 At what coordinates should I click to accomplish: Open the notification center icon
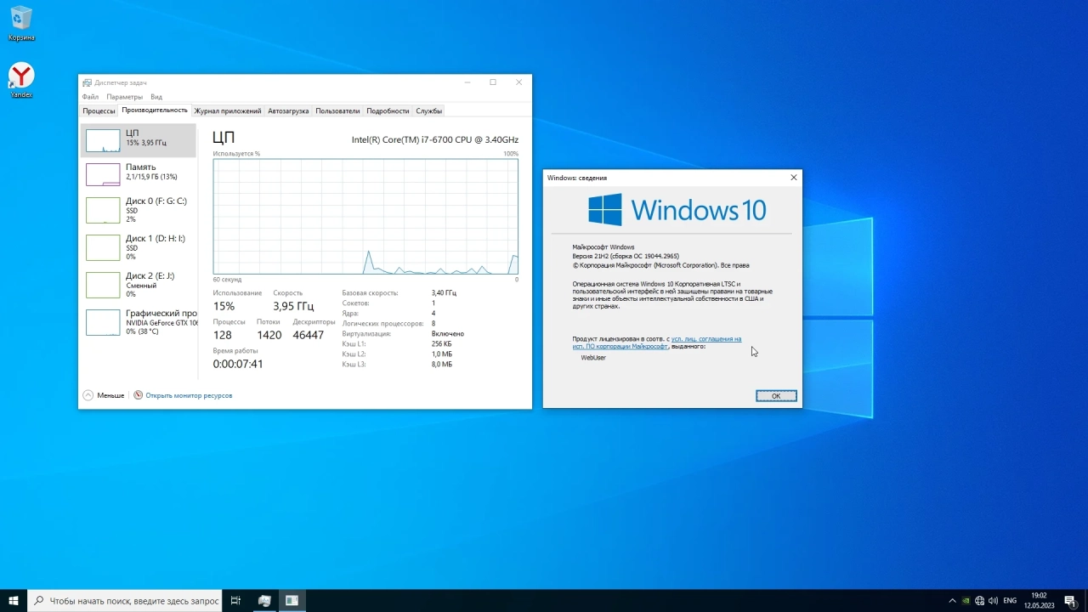click(x=1070, y=601)
